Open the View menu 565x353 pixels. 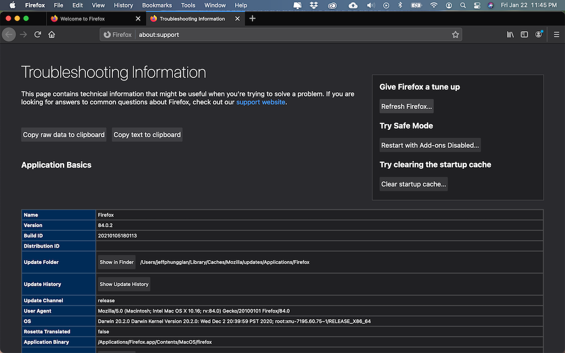click(x=98, y=5)
